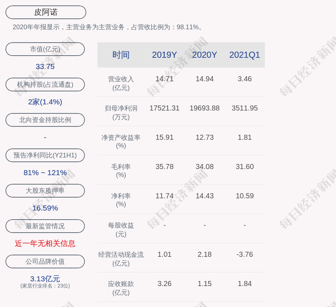Click the pledge rate 16.59%
Screen dimensions: 336x307
[x=45, y=208]
